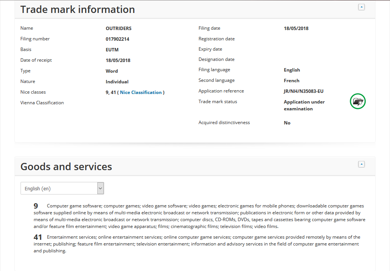Viewport: 390px width, 271px height.
Task: Open the Nice Classification link
Action: pyautogui.click(x=141, y=92)
